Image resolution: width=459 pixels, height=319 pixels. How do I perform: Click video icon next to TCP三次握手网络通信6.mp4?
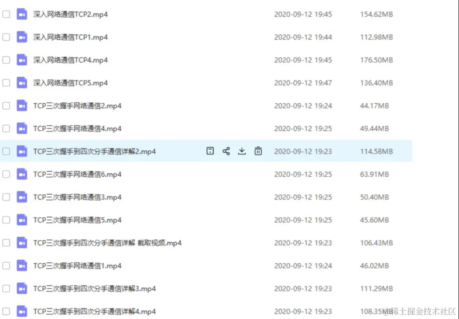pyautogui.click(x=22, y=174)
